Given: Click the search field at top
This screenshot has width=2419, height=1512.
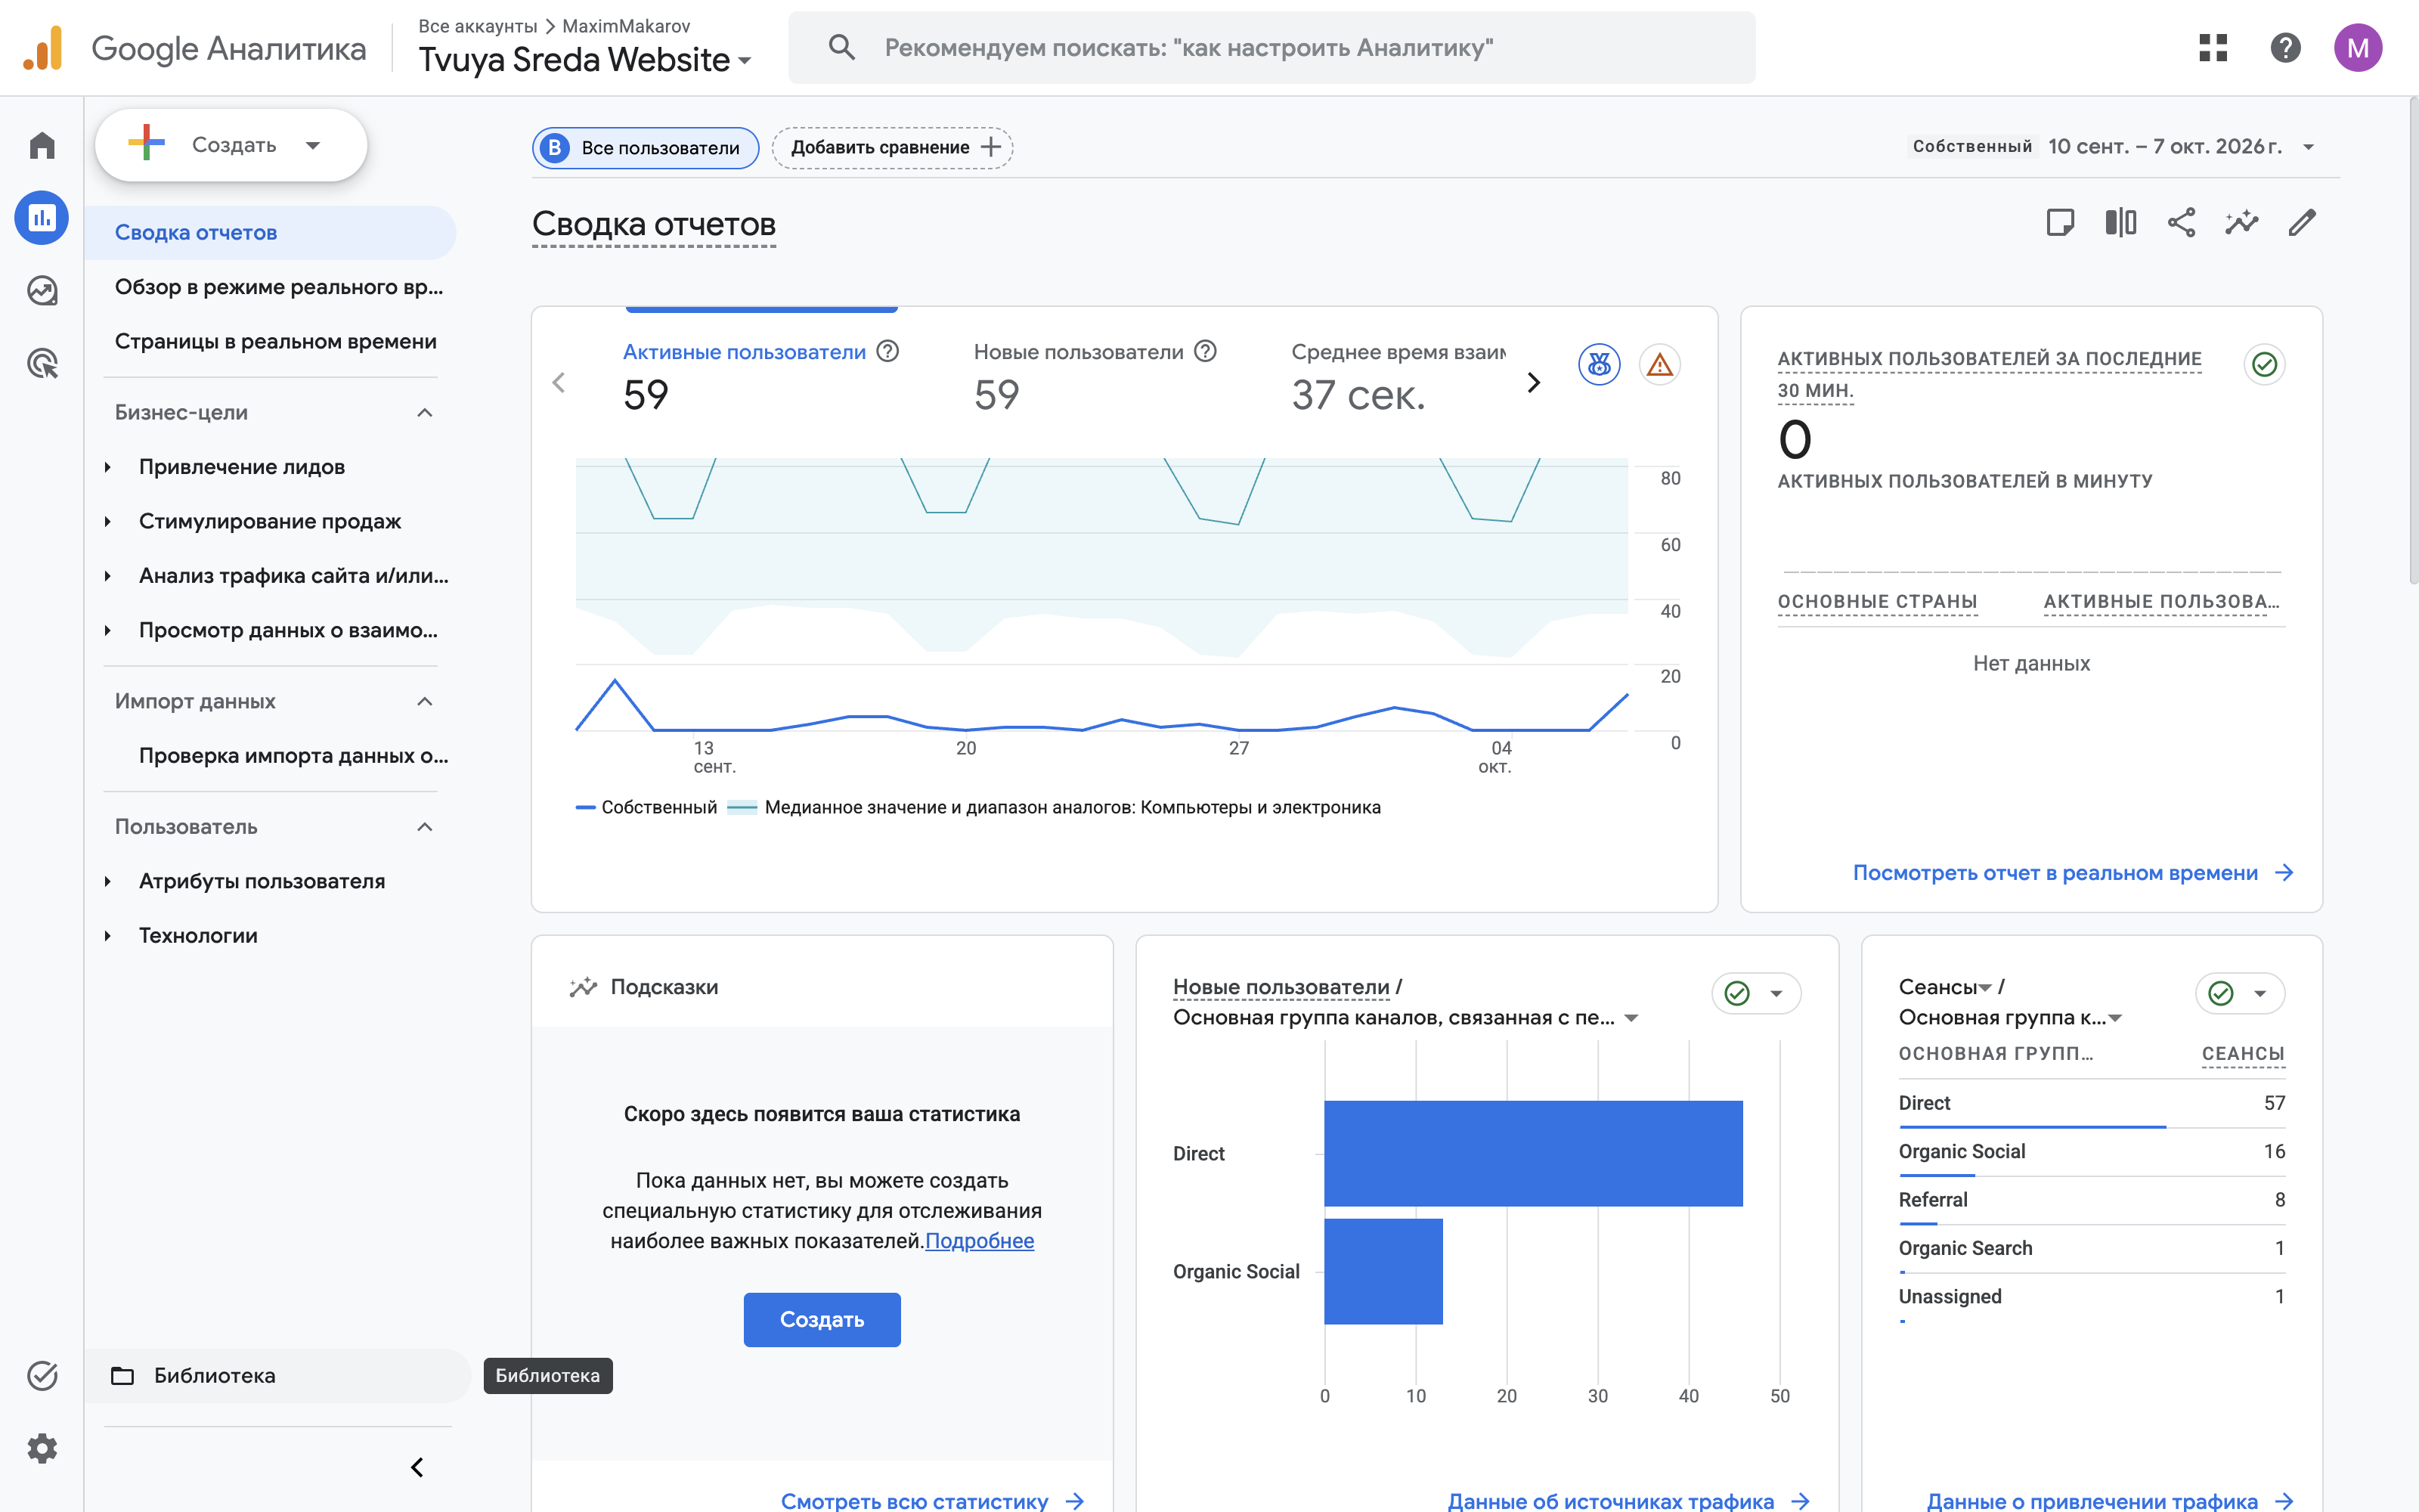Looking at the screenshot, I should pos(1271,48).
